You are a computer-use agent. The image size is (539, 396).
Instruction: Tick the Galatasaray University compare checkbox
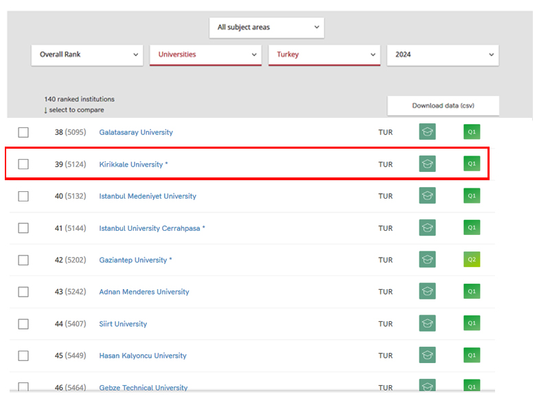23,132
